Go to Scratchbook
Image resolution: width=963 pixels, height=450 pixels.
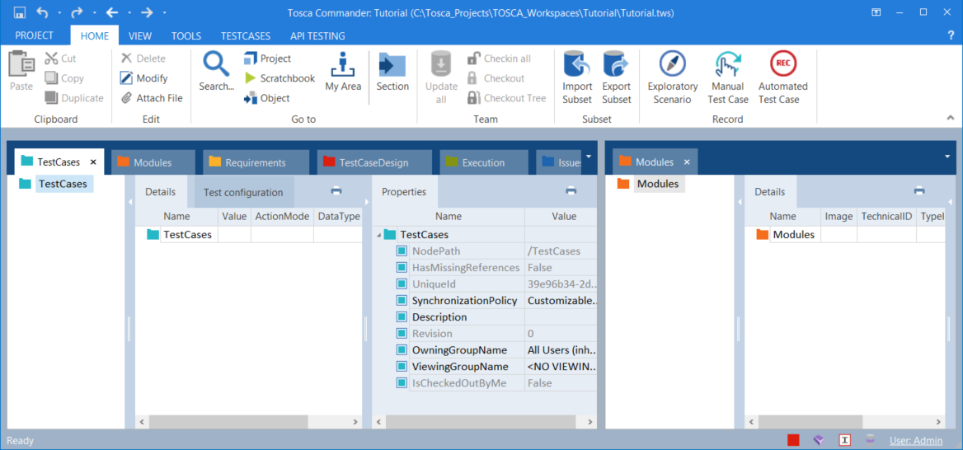[x=280, y=78]
